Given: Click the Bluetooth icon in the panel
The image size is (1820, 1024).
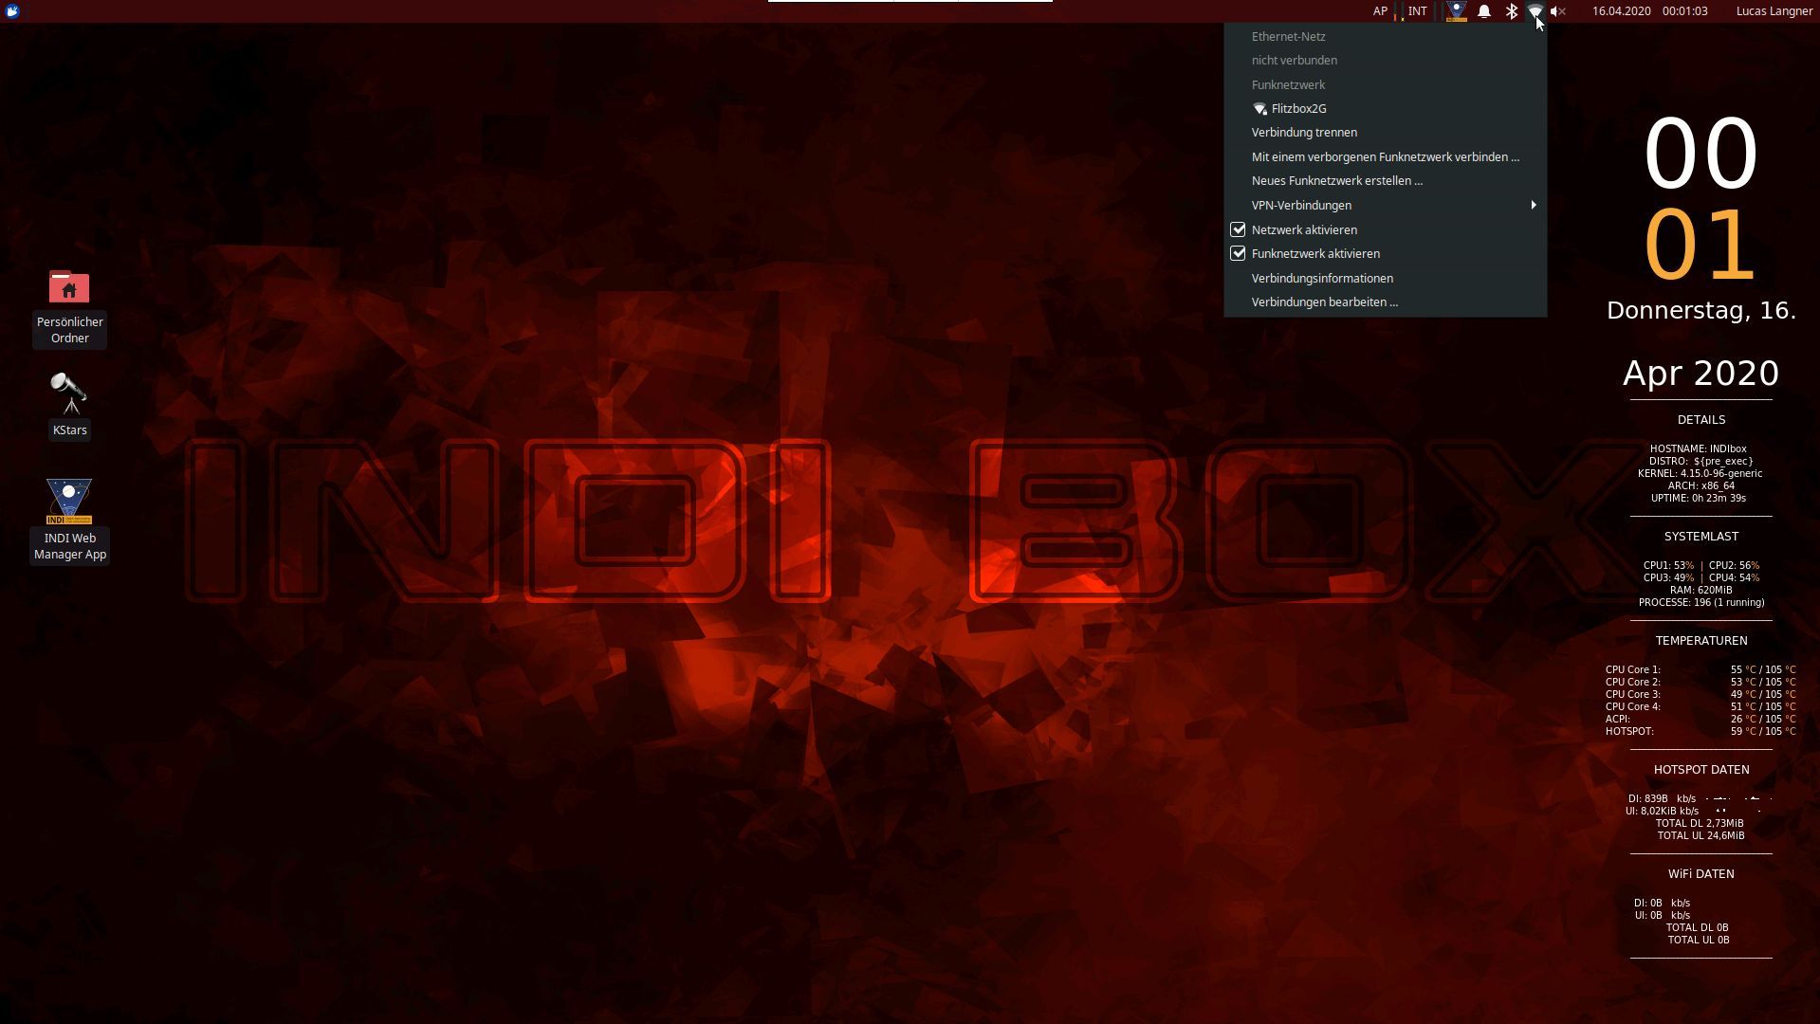Looking at the screenshot, I should point(1511,10).
